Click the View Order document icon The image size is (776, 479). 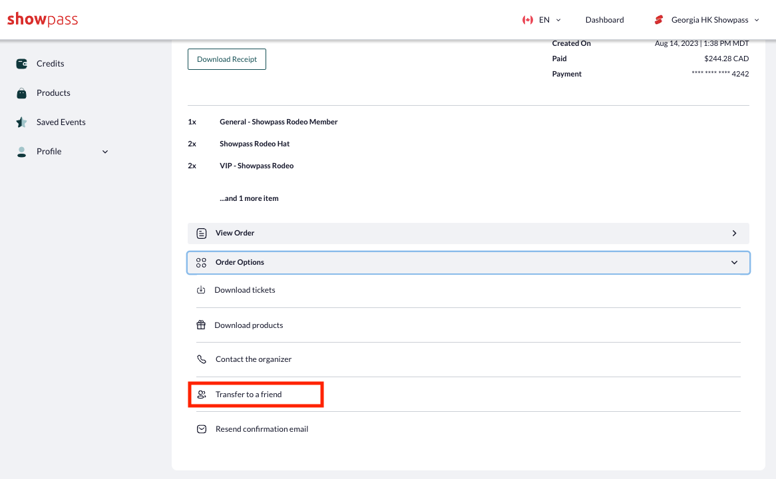[x=202, y=233]
